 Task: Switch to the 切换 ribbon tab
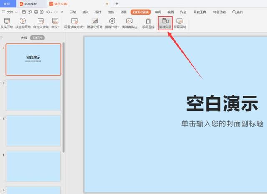[111, 12]
